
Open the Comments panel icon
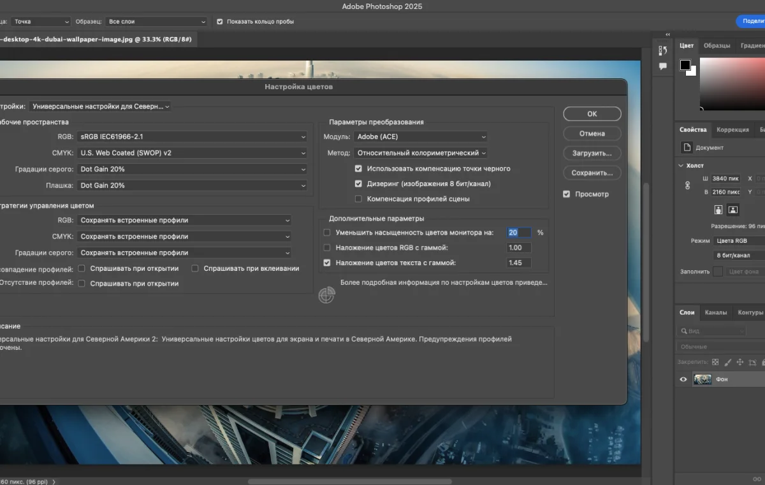coord(663,66)
